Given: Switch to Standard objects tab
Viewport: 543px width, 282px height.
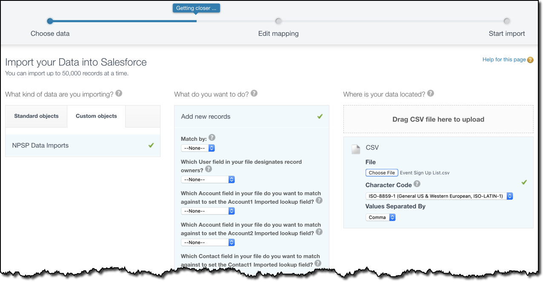Looking at the screenshot, I should [x=37, y=116].
